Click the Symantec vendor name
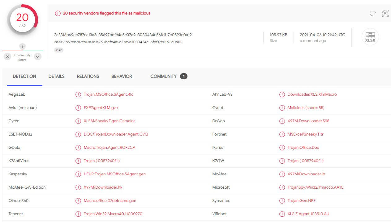Image resolution: width=391 pixels, height=222 pixels. pos(221,201)
